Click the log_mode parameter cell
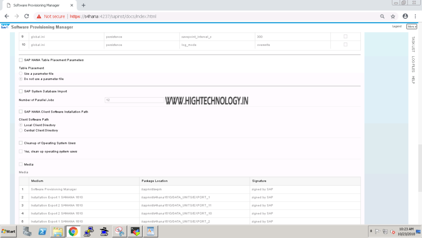The width and height of the screenshot is (422, 238). tap(217, 45)
